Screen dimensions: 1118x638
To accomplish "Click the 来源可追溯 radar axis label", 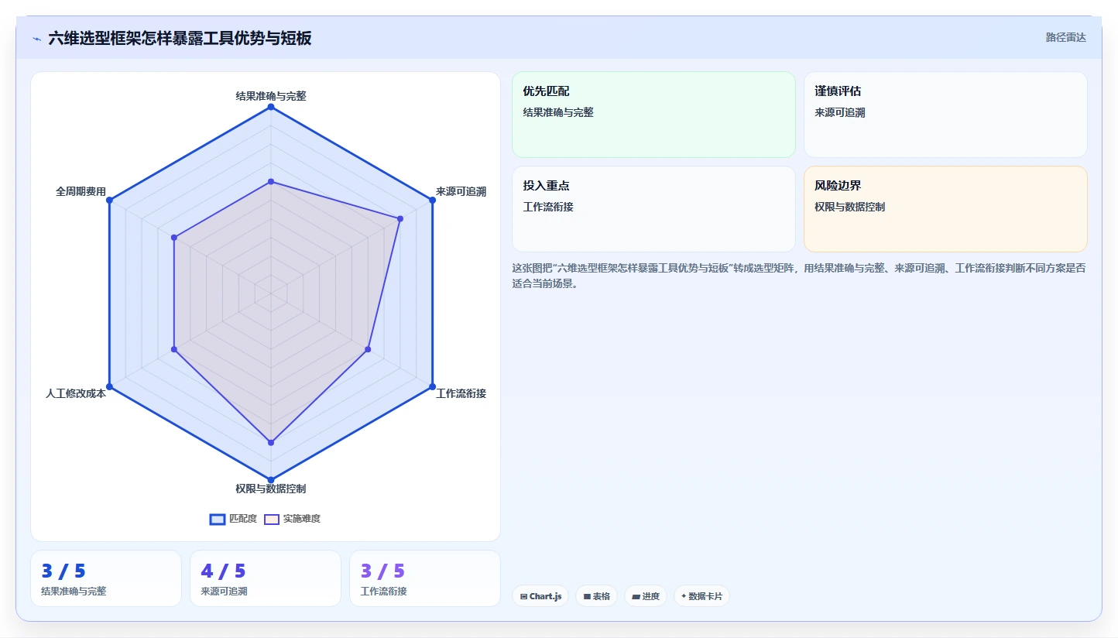I will (x=461, y=191).
